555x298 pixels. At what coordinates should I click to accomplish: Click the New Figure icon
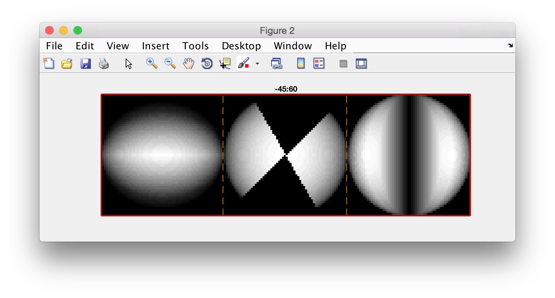click(x=49, y=64)
